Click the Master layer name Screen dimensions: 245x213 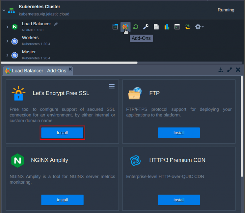[29, 52]
